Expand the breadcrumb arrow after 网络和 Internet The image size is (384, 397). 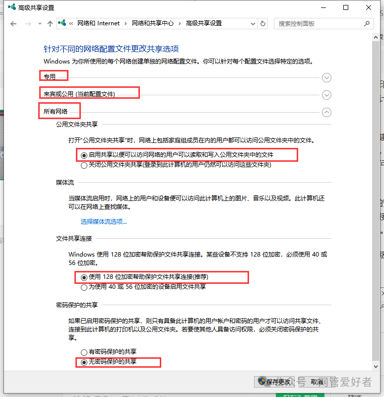tap(126, 23)
